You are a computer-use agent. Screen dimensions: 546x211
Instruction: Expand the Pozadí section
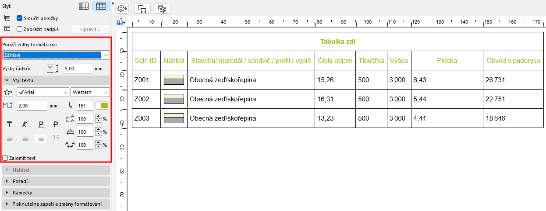pos(56,181)
